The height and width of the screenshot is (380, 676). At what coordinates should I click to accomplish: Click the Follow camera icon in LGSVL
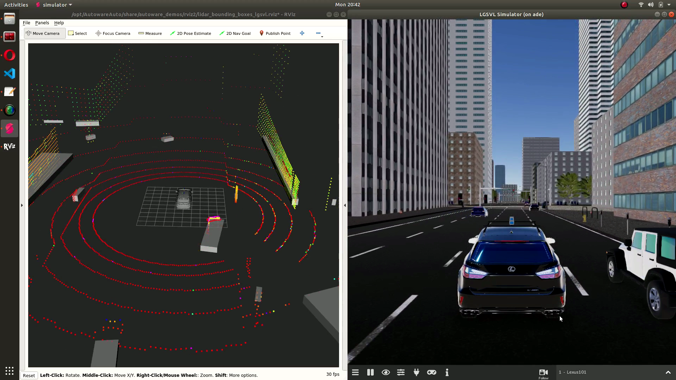point(543,372)
